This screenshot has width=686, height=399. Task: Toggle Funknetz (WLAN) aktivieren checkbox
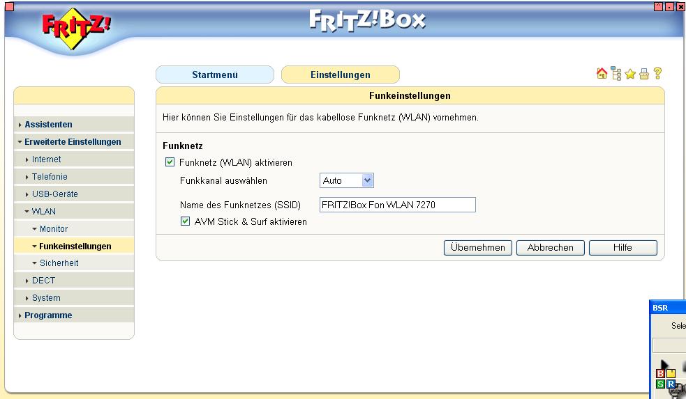(x=170, y=162)
